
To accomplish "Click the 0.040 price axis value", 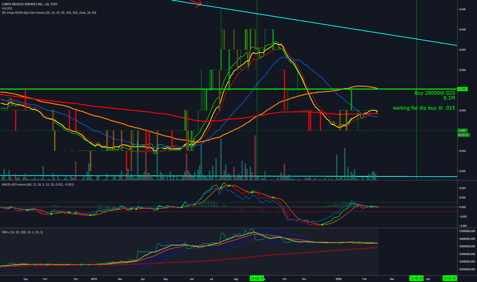I will coord(462,30).
